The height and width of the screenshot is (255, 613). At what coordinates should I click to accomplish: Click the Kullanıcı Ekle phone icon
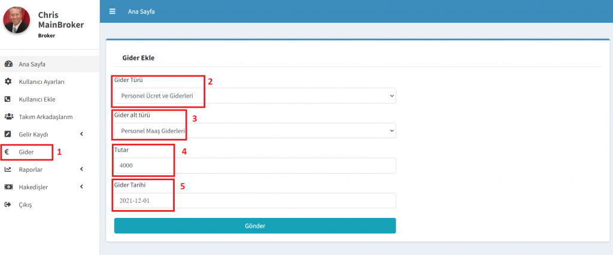(x=8, y=99)
